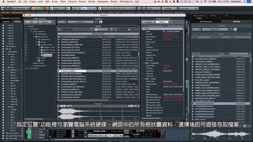Click the Rescan button in Define Locations

click(x=45, y=22)
